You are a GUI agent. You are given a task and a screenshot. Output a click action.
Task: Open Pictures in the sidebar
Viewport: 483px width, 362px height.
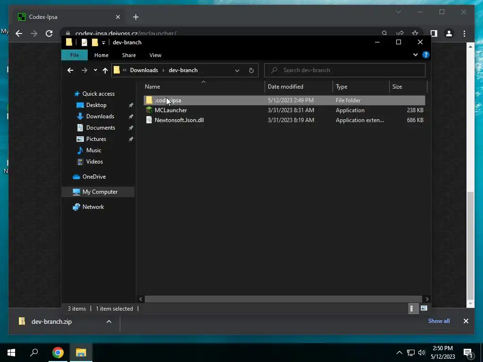(96, 139)
